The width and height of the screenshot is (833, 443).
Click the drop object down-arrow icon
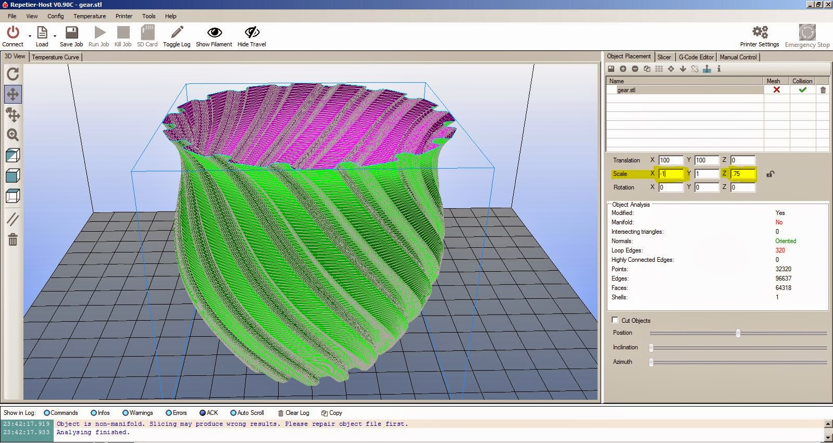[683, 69]
